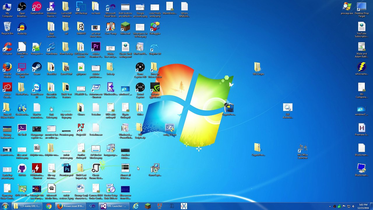373x210 pixels.
Task: Open the CryptoPrev folder near MS Office Launcher
Action: point(258,150)
